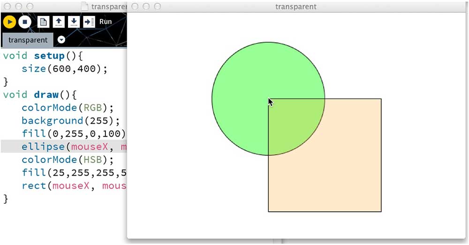This screenshot has width=469, height=245.
Task: Create a new sketch with the page icon
Action: coord(43,22)
